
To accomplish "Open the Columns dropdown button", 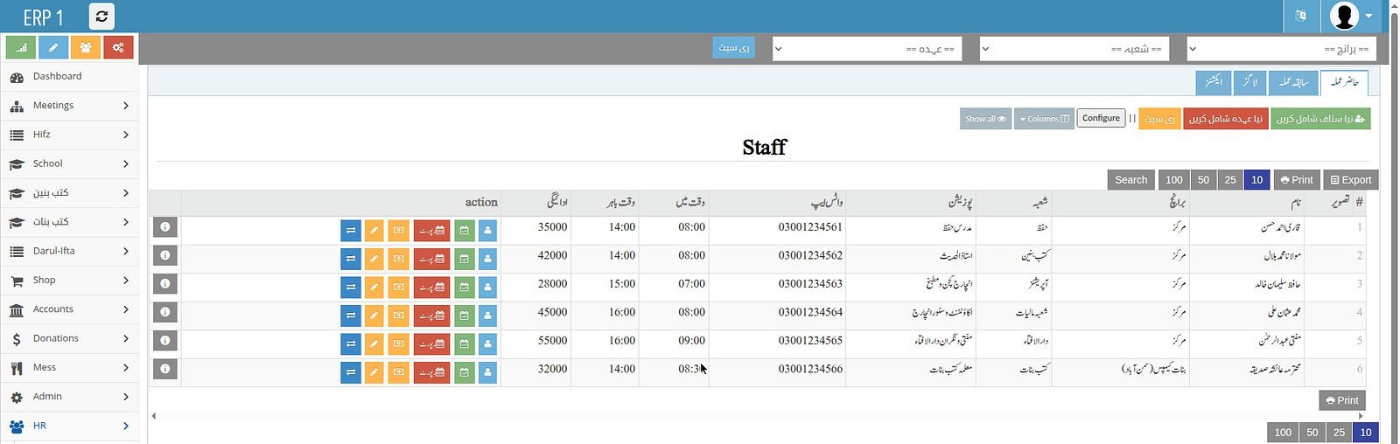I will (1044, 119).
